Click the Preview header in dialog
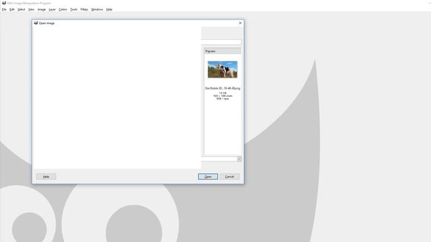Viewport: 431px width, 242px height. tap(222, 51)
